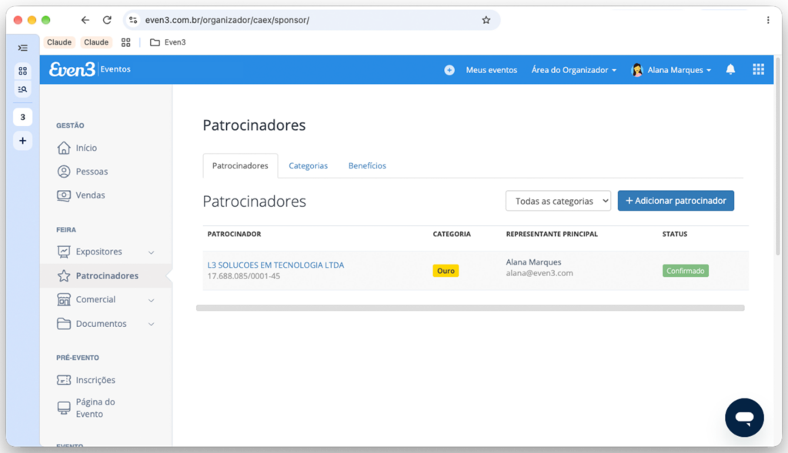Click the Início home icon
The image size is (788, 453).
(x=64, y=148)
